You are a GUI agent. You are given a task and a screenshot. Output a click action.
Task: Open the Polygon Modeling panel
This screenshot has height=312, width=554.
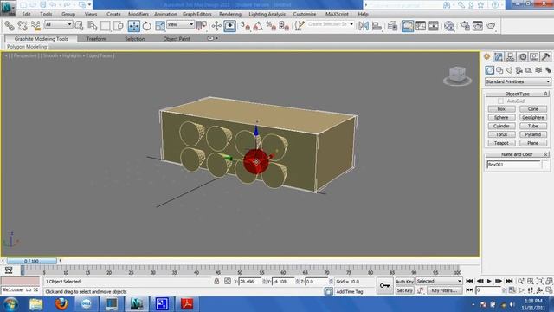click(x=27, y=47)
